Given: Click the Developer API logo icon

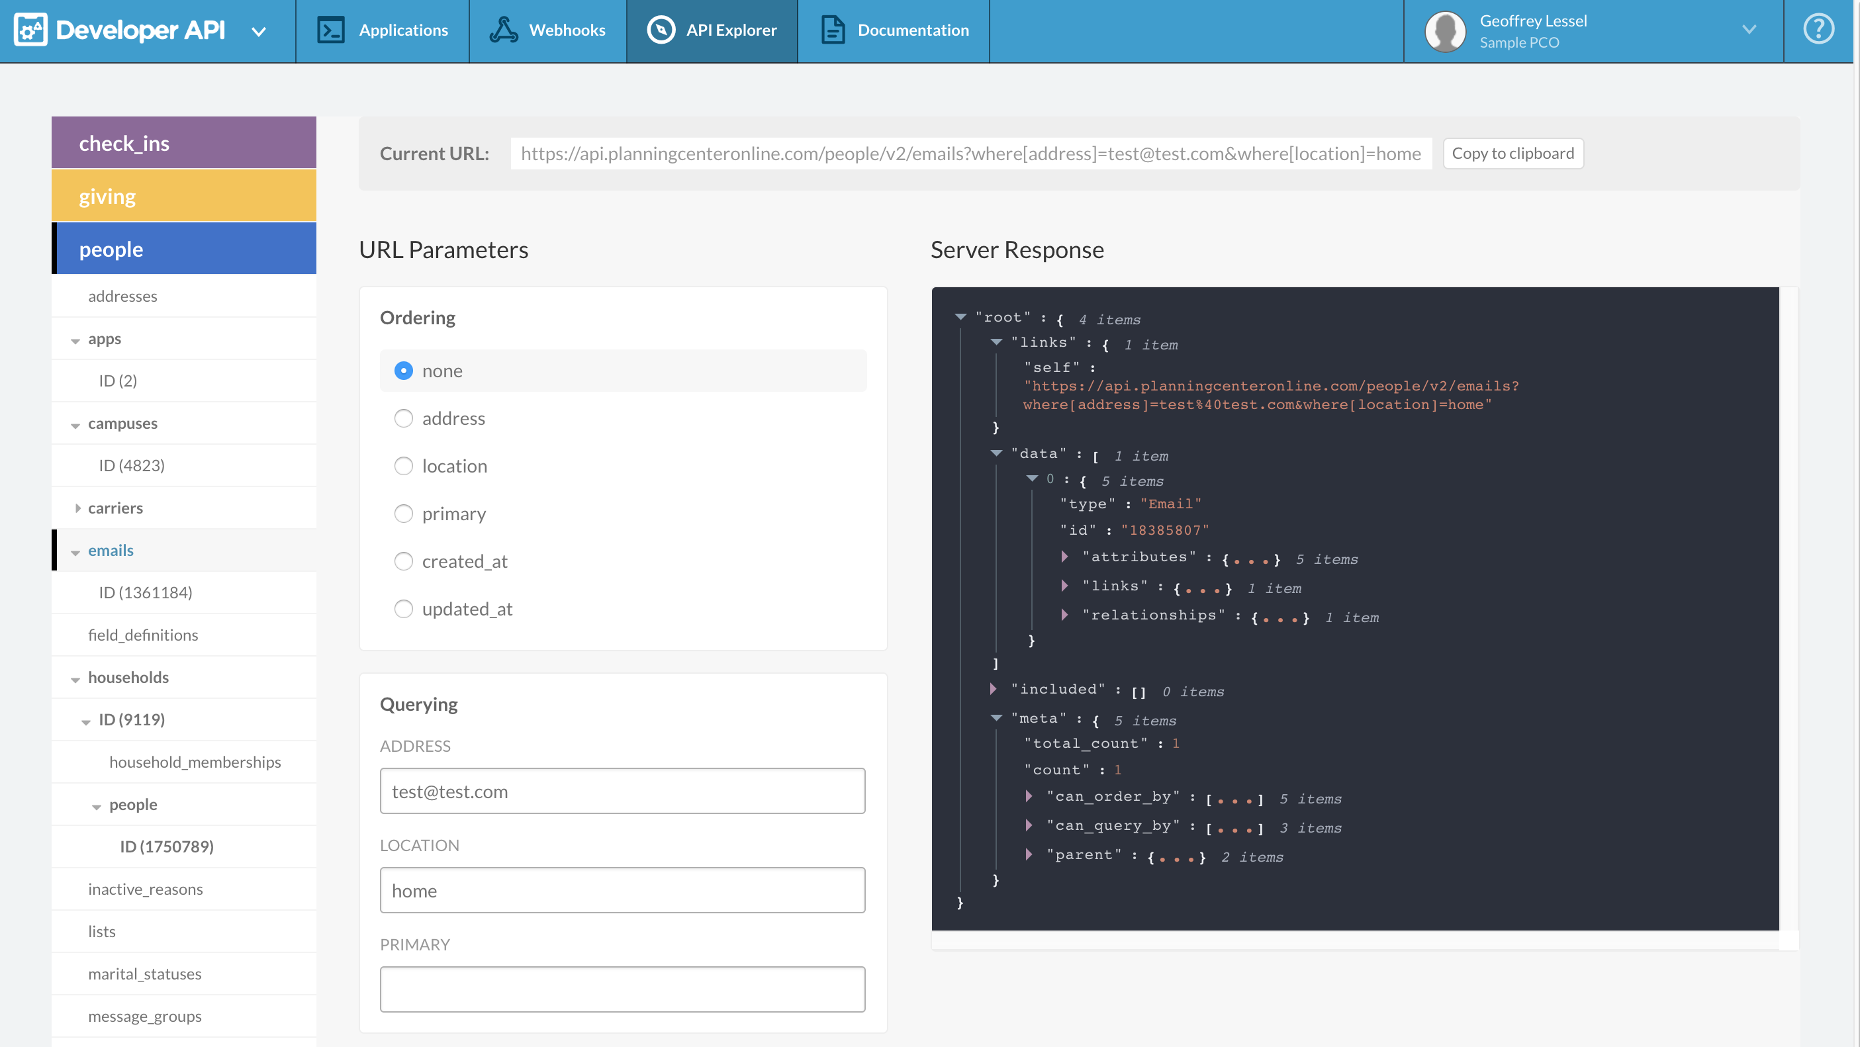Looking at the screenshot, I should [x=30, y=30].
